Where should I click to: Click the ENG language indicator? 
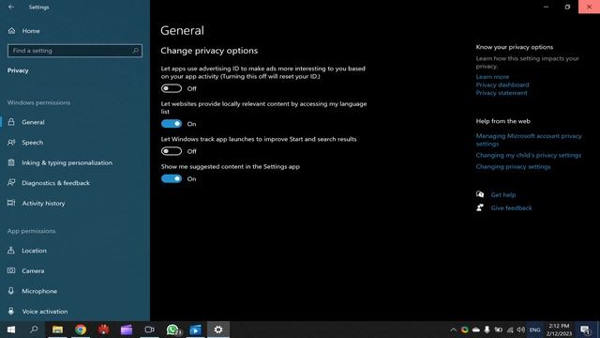pos(535,330)
